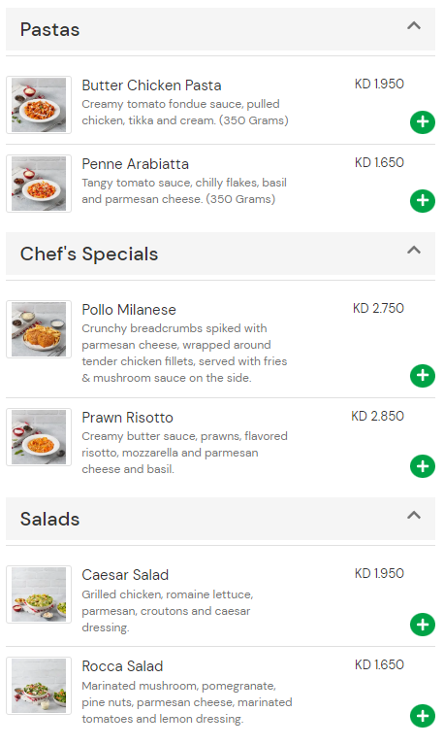
Task: Click the Pollo Milanese KD 2.750 price
Action: tap(378, 308)
